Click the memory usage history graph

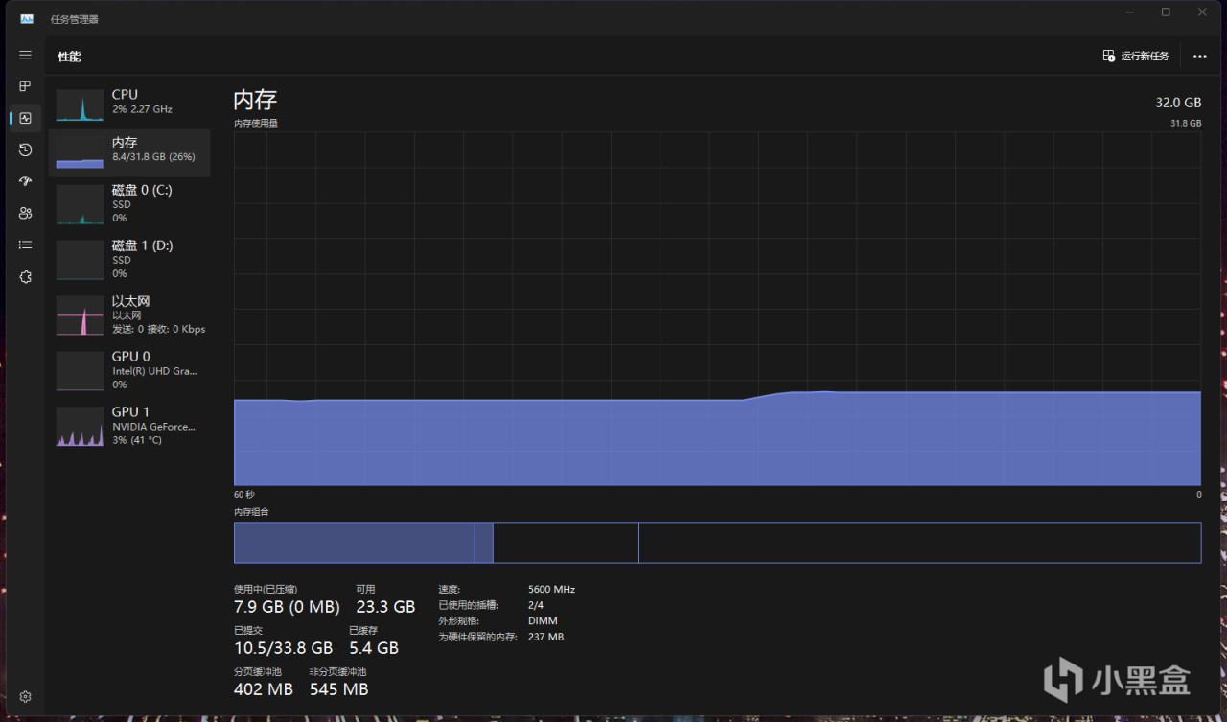pos(717,309)
